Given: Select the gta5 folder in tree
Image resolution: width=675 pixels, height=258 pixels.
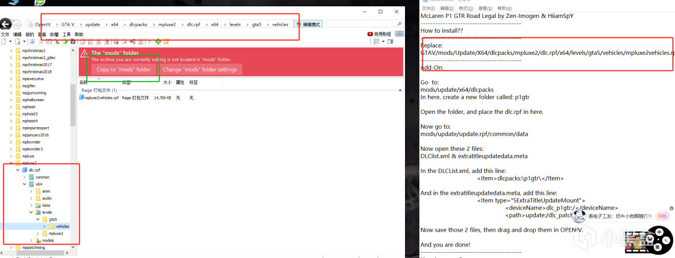Looking at the screenshot, I should 53,219.
